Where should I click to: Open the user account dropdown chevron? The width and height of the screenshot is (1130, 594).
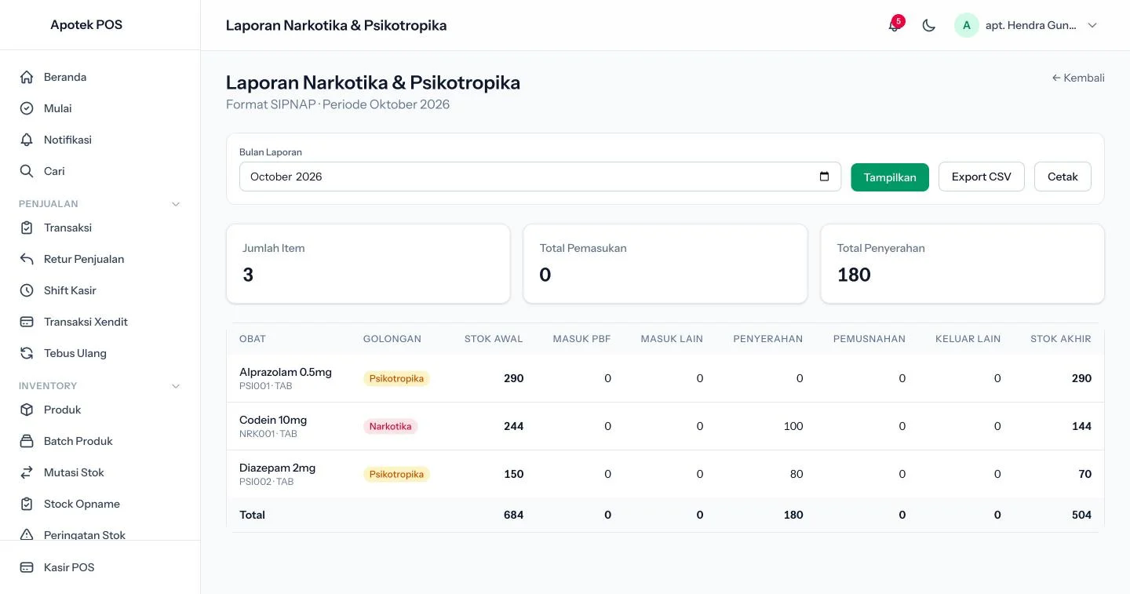(1092, 25)
